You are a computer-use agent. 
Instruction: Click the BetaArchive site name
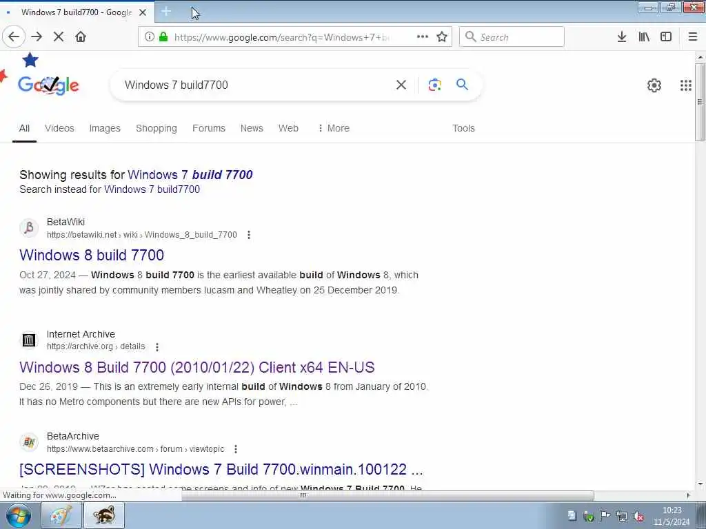click(73, 436)
